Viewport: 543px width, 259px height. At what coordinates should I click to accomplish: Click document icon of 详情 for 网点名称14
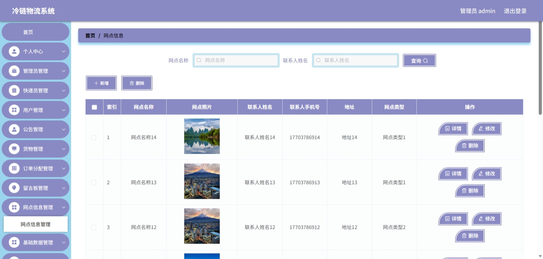click(x=447, y=129)
